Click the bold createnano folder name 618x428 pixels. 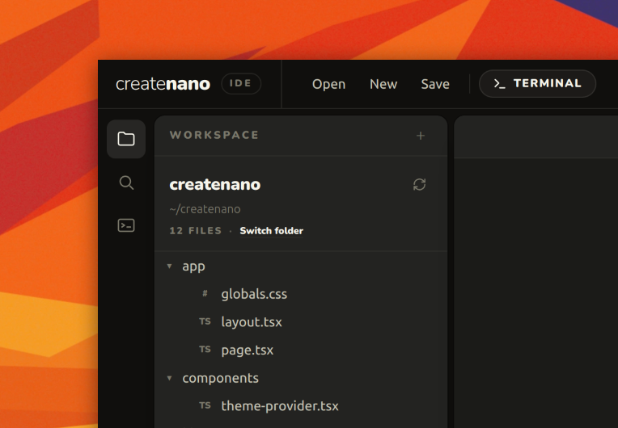215,184
